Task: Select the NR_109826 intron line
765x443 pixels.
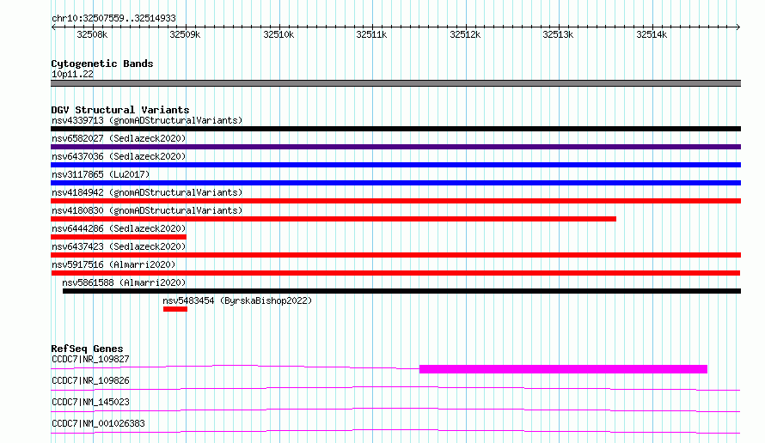Action: (x=395, y=388)
